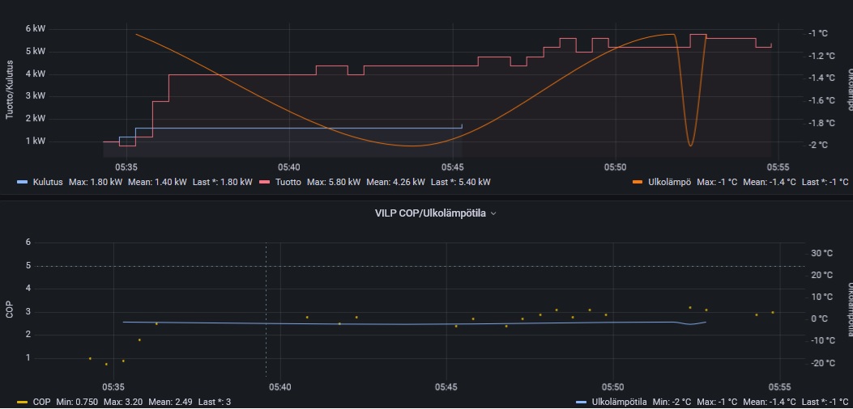Click the right end of the blue Kulutus line
This screenshot has width=853, height=409.
[x=461, y=126]
